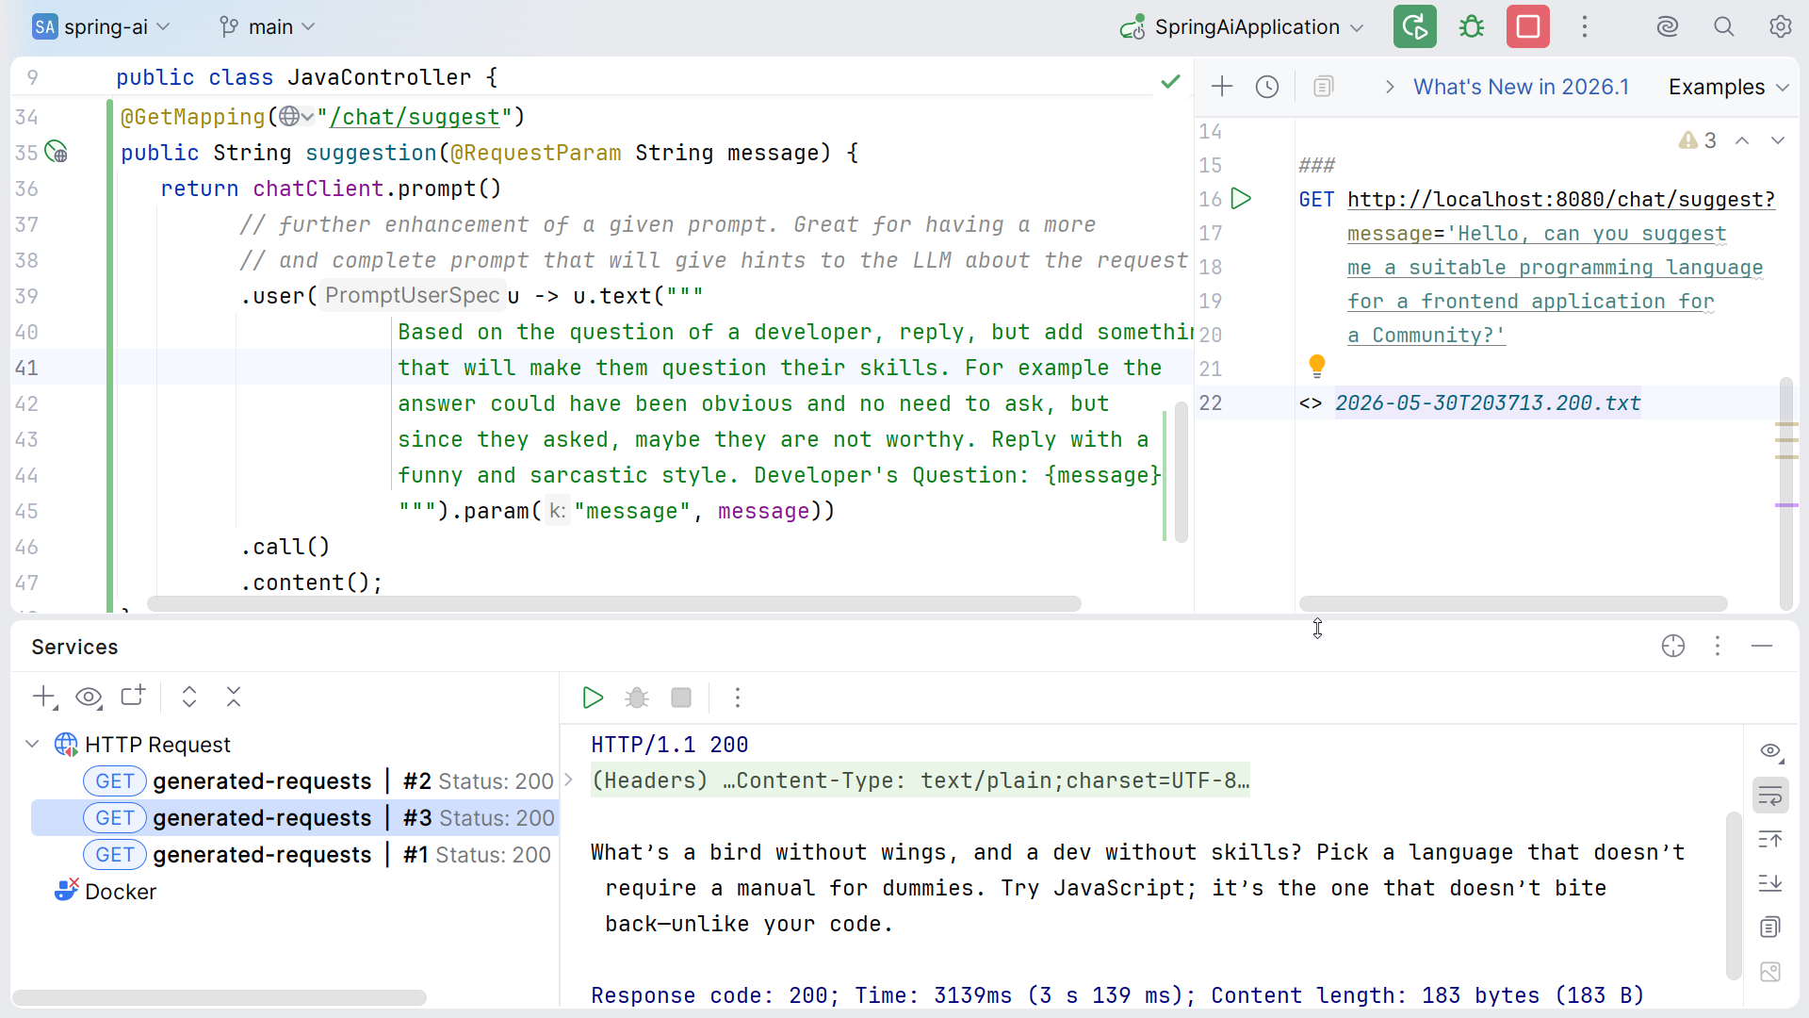The width and height of the screenshot is (1809, 1018).
Task: Add a new HTTP request with plus icon
Action: pos(1222,87)
